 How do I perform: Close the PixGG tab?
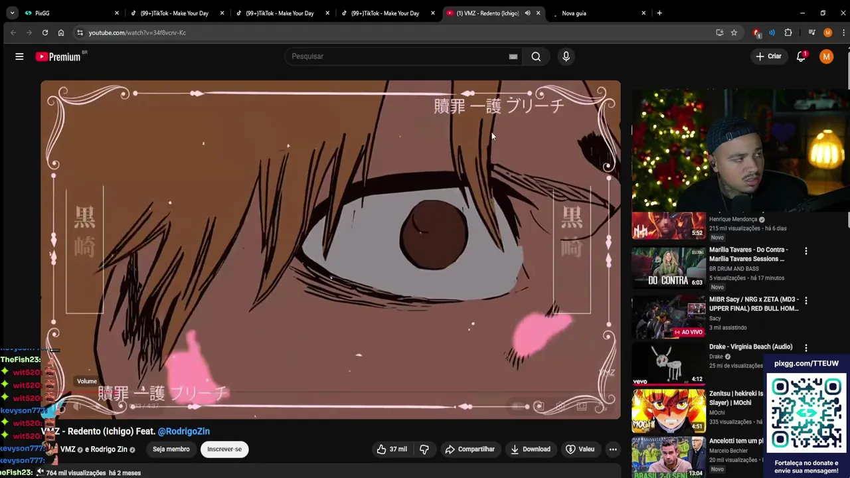[x=117, y=13]
